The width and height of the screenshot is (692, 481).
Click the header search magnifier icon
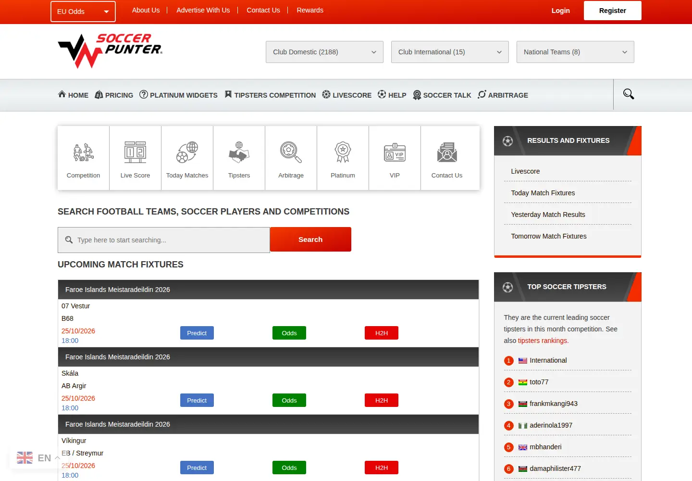[629, 94]
